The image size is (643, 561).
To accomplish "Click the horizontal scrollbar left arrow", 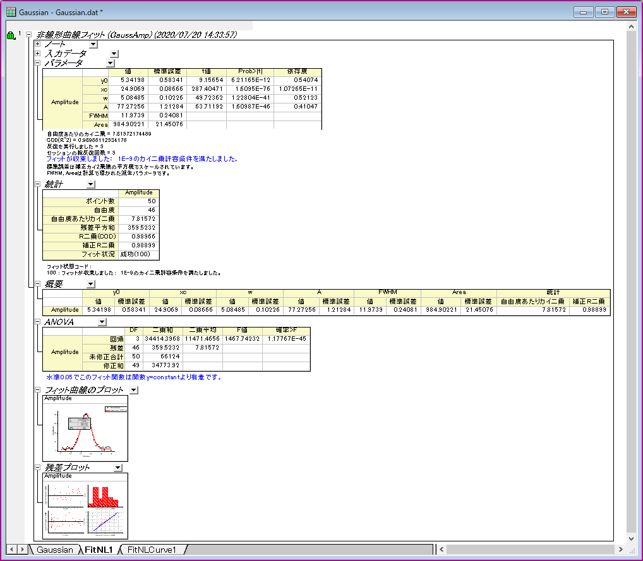I will (442, 549).
